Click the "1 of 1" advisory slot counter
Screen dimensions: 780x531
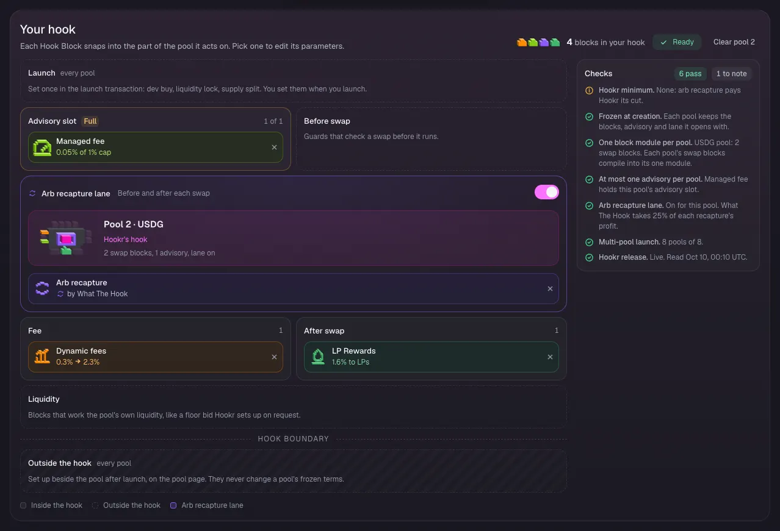(273, 121)
